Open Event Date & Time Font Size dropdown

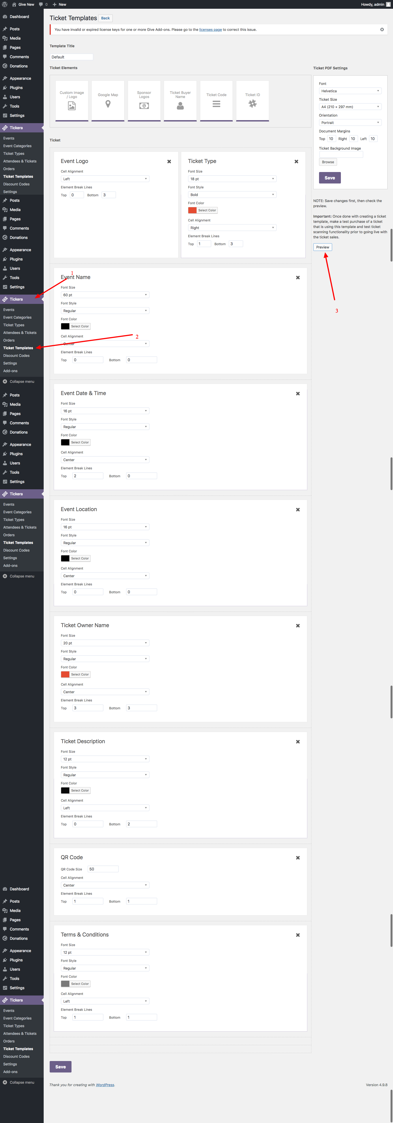[x=105, y=411]
